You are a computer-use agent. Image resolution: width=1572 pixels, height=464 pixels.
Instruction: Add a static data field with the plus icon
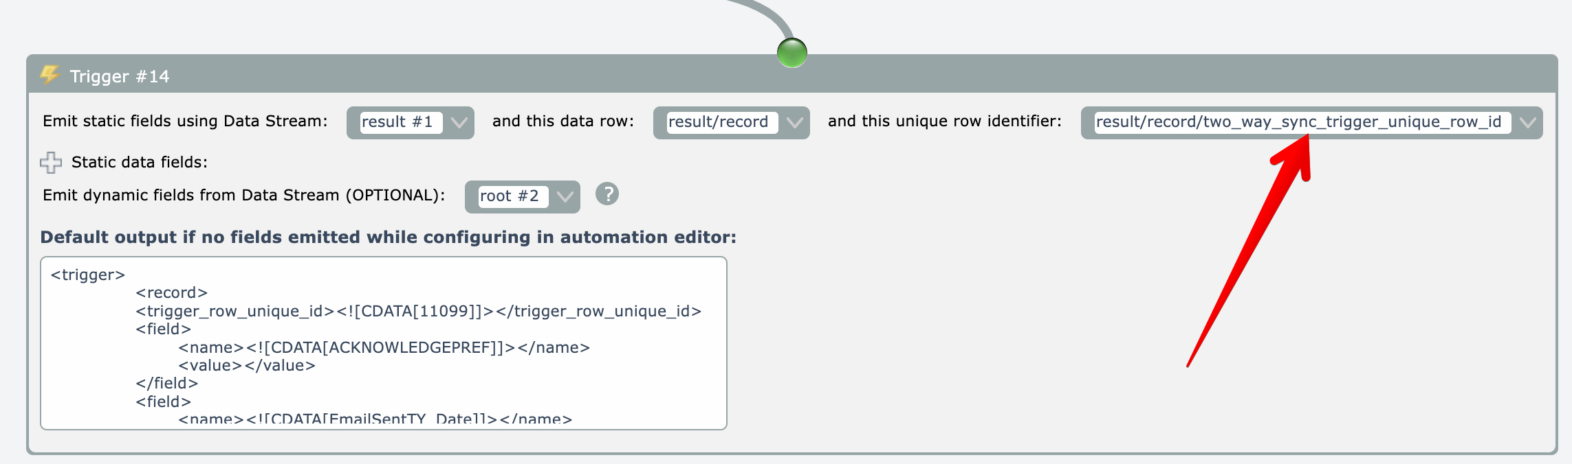(51, 163)
